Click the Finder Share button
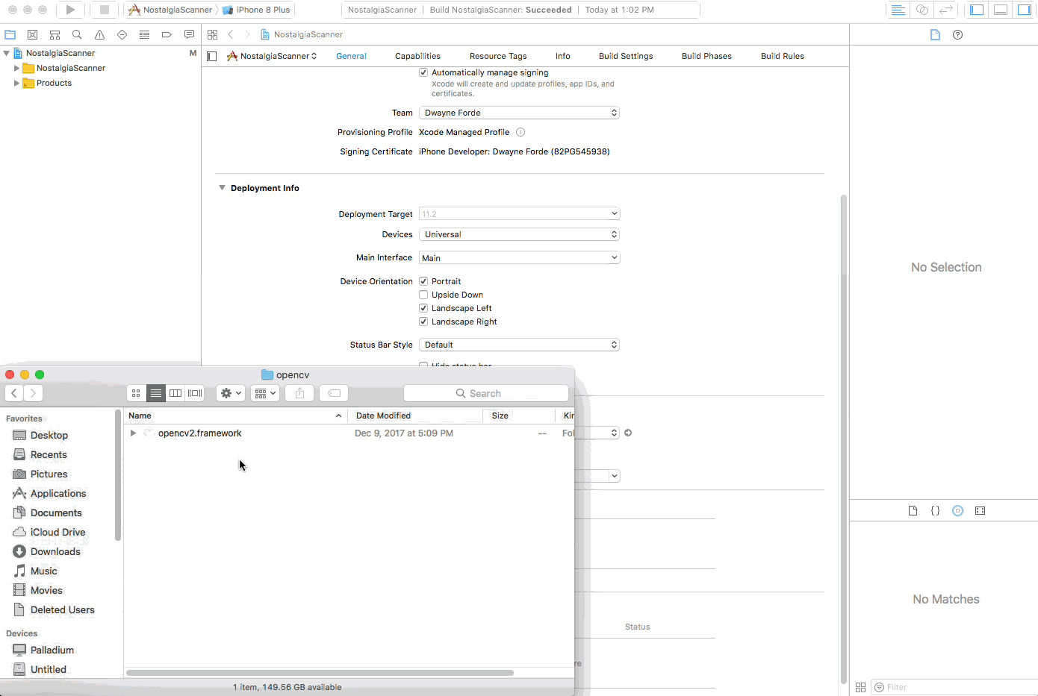Image resolution: width=1038 pixels, height=696 pixels. tap(300, 393)
